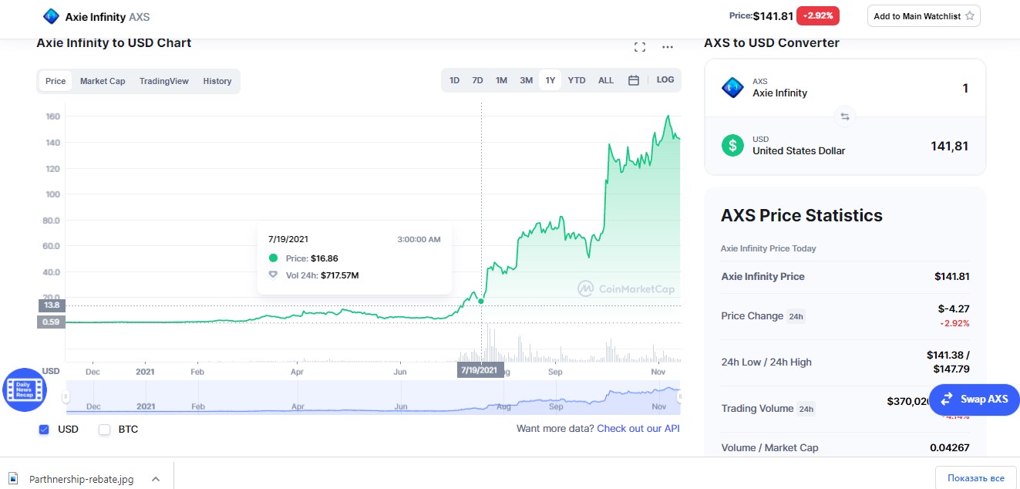Open the Check out our API link
Viewport: 1020px width, 489px height.
[x=638, y=429]
